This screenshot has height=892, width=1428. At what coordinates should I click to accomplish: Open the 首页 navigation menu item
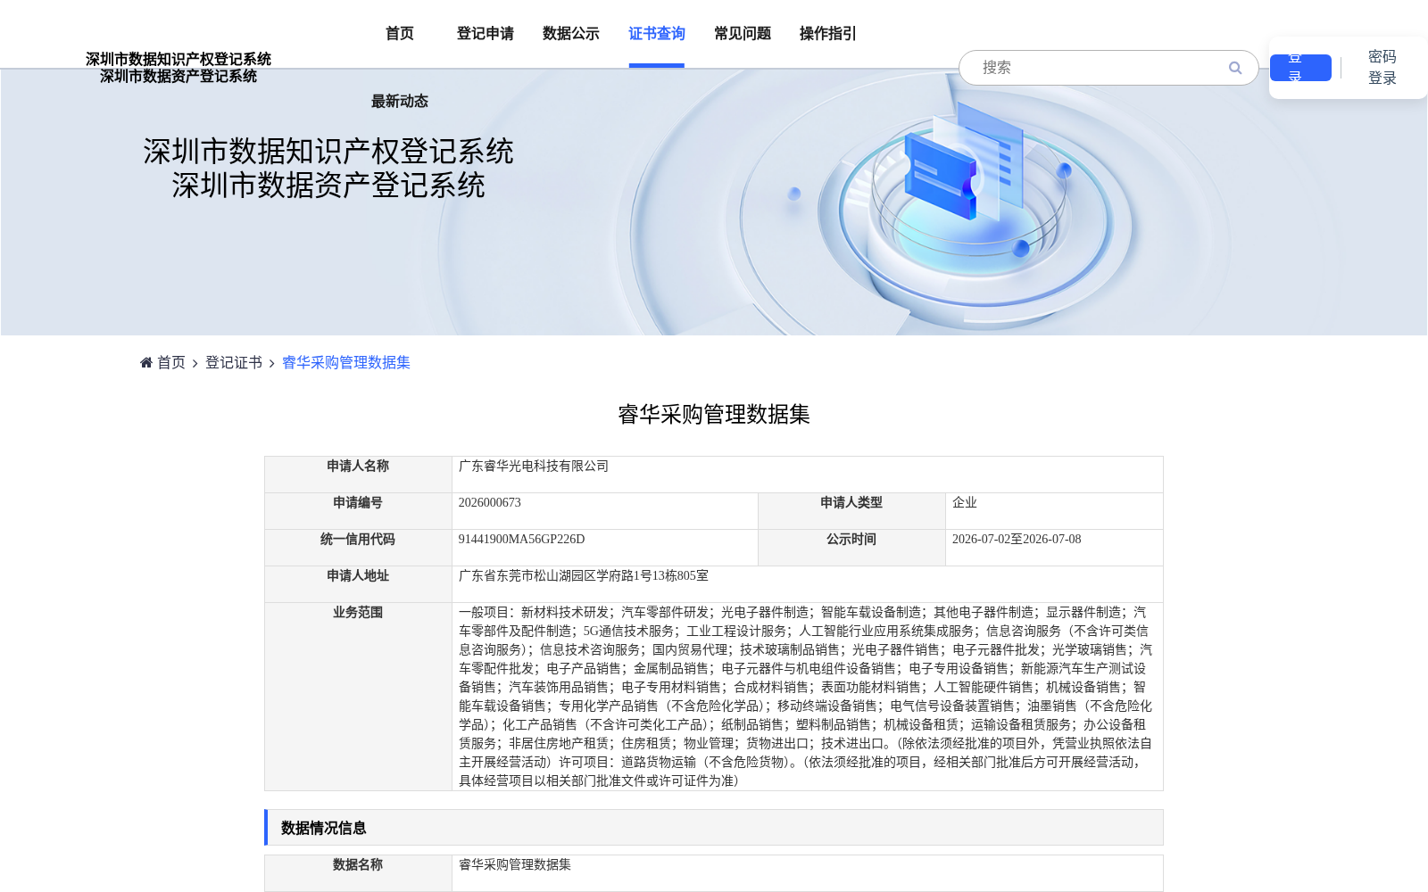click(x=400, y=34)
